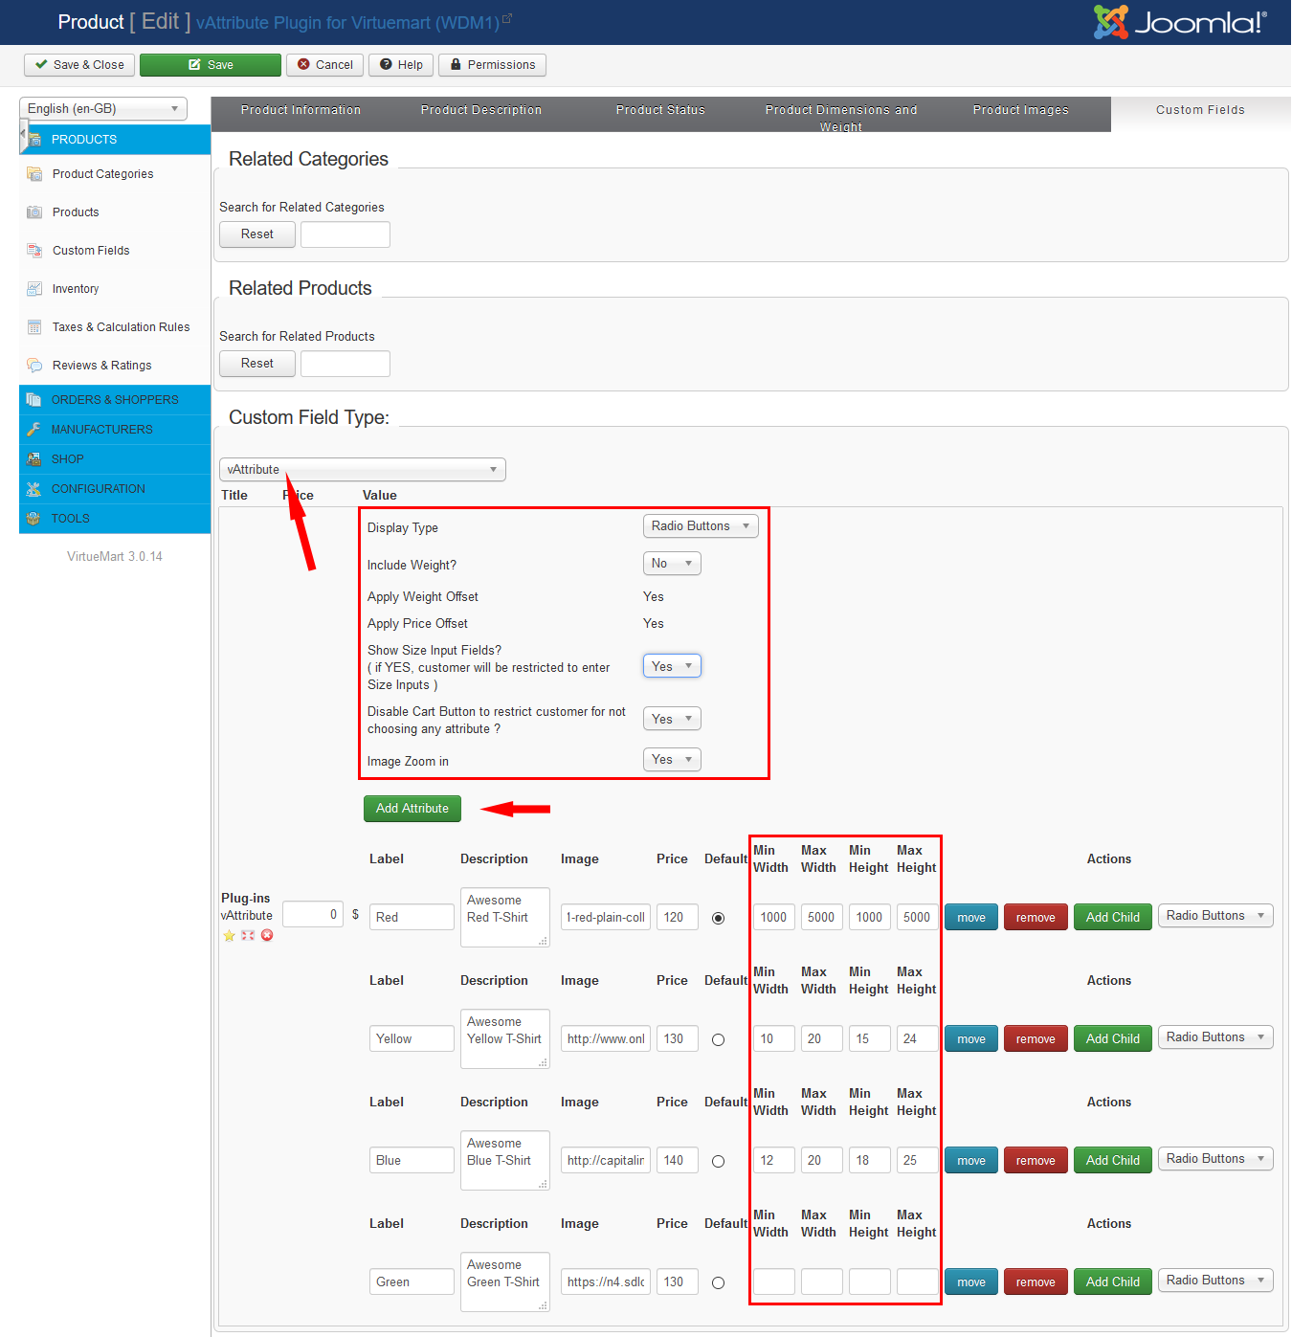Open the vAttribute custom field type dropdown

tap(362, 470)
